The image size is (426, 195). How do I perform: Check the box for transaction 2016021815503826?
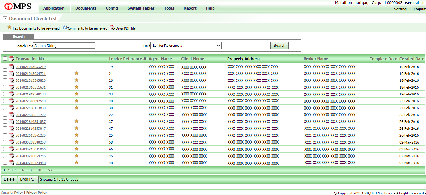point(5,80)
